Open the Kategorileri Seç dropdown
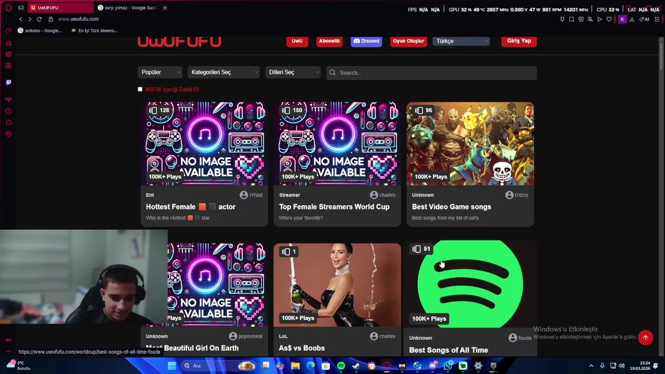Screen dimensions: 665x374 [224, 72]
